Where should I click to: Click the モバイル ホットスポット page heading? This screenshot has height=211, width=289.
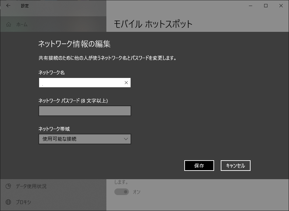153,24
